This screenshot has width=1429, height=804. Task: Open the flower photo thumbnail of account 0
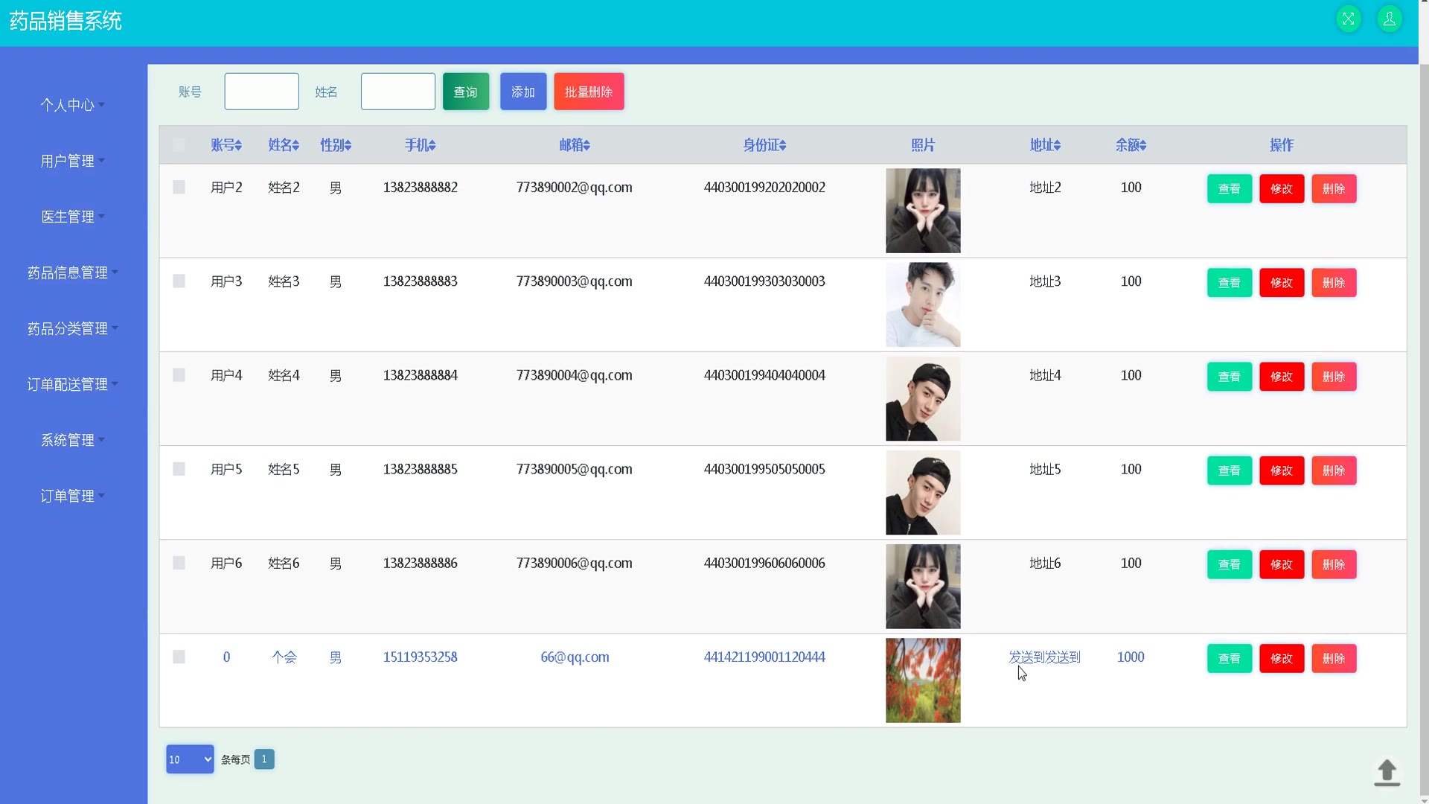(x=923, y=680)
